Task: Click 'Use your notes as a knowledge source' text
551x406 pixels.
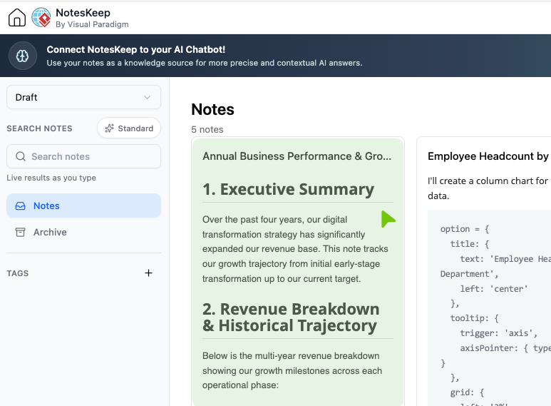Action: (205, 63)
